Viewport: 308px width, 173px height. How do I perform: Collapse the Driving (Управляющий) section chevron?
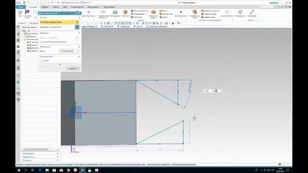pyautogui.click(x=79, y=57)
